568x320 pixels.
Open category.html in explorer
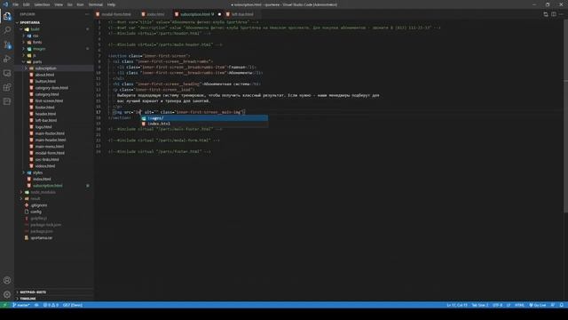(47, 94)
